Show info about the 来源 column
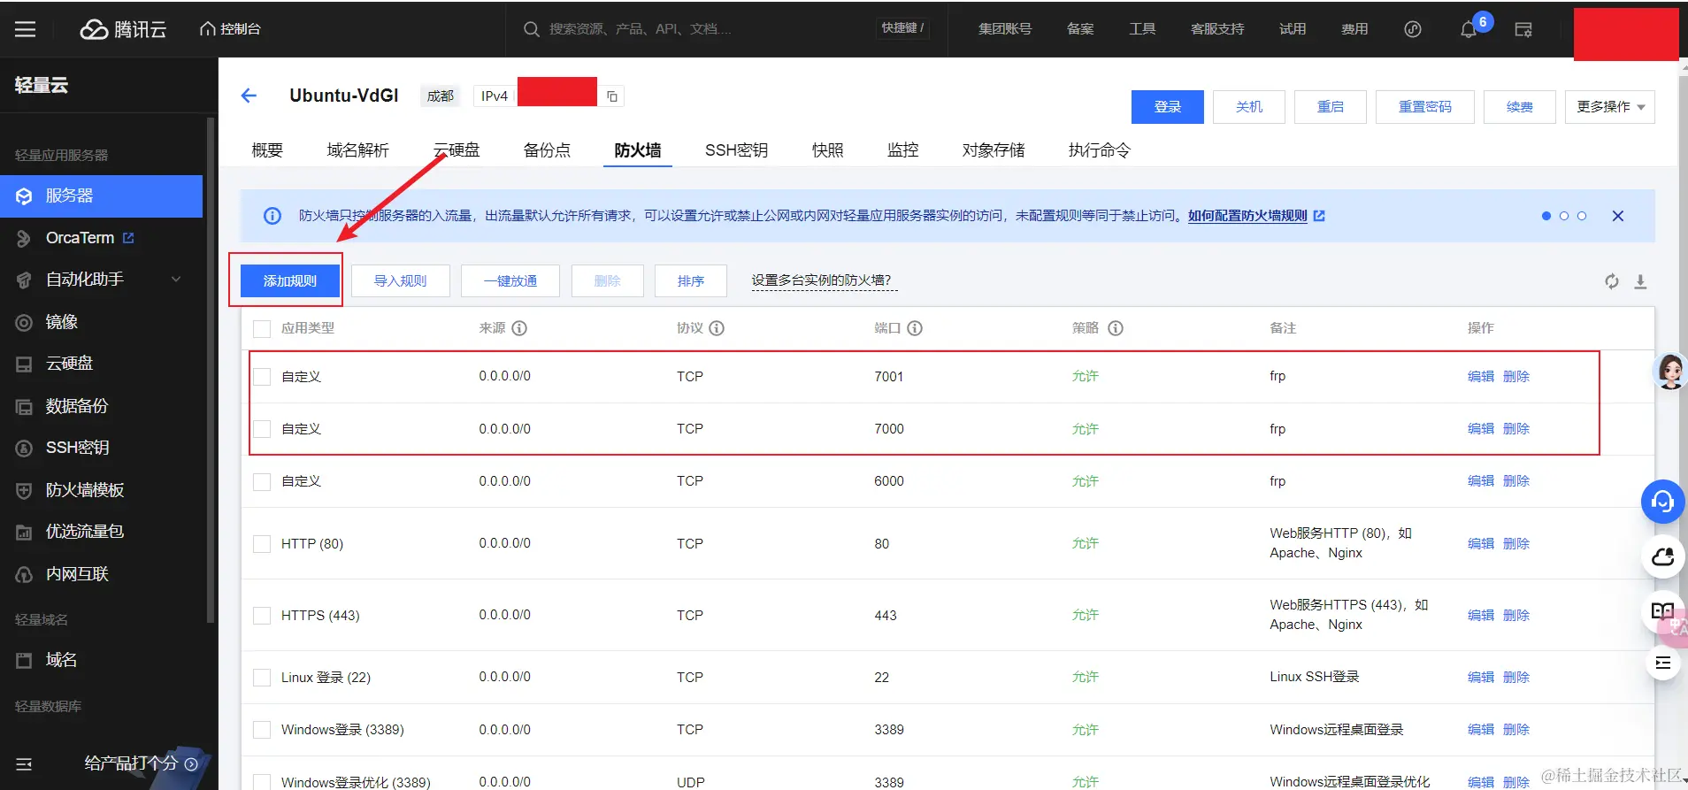Viewport: 1688px width, 790px height. click(x=519, y=328)
